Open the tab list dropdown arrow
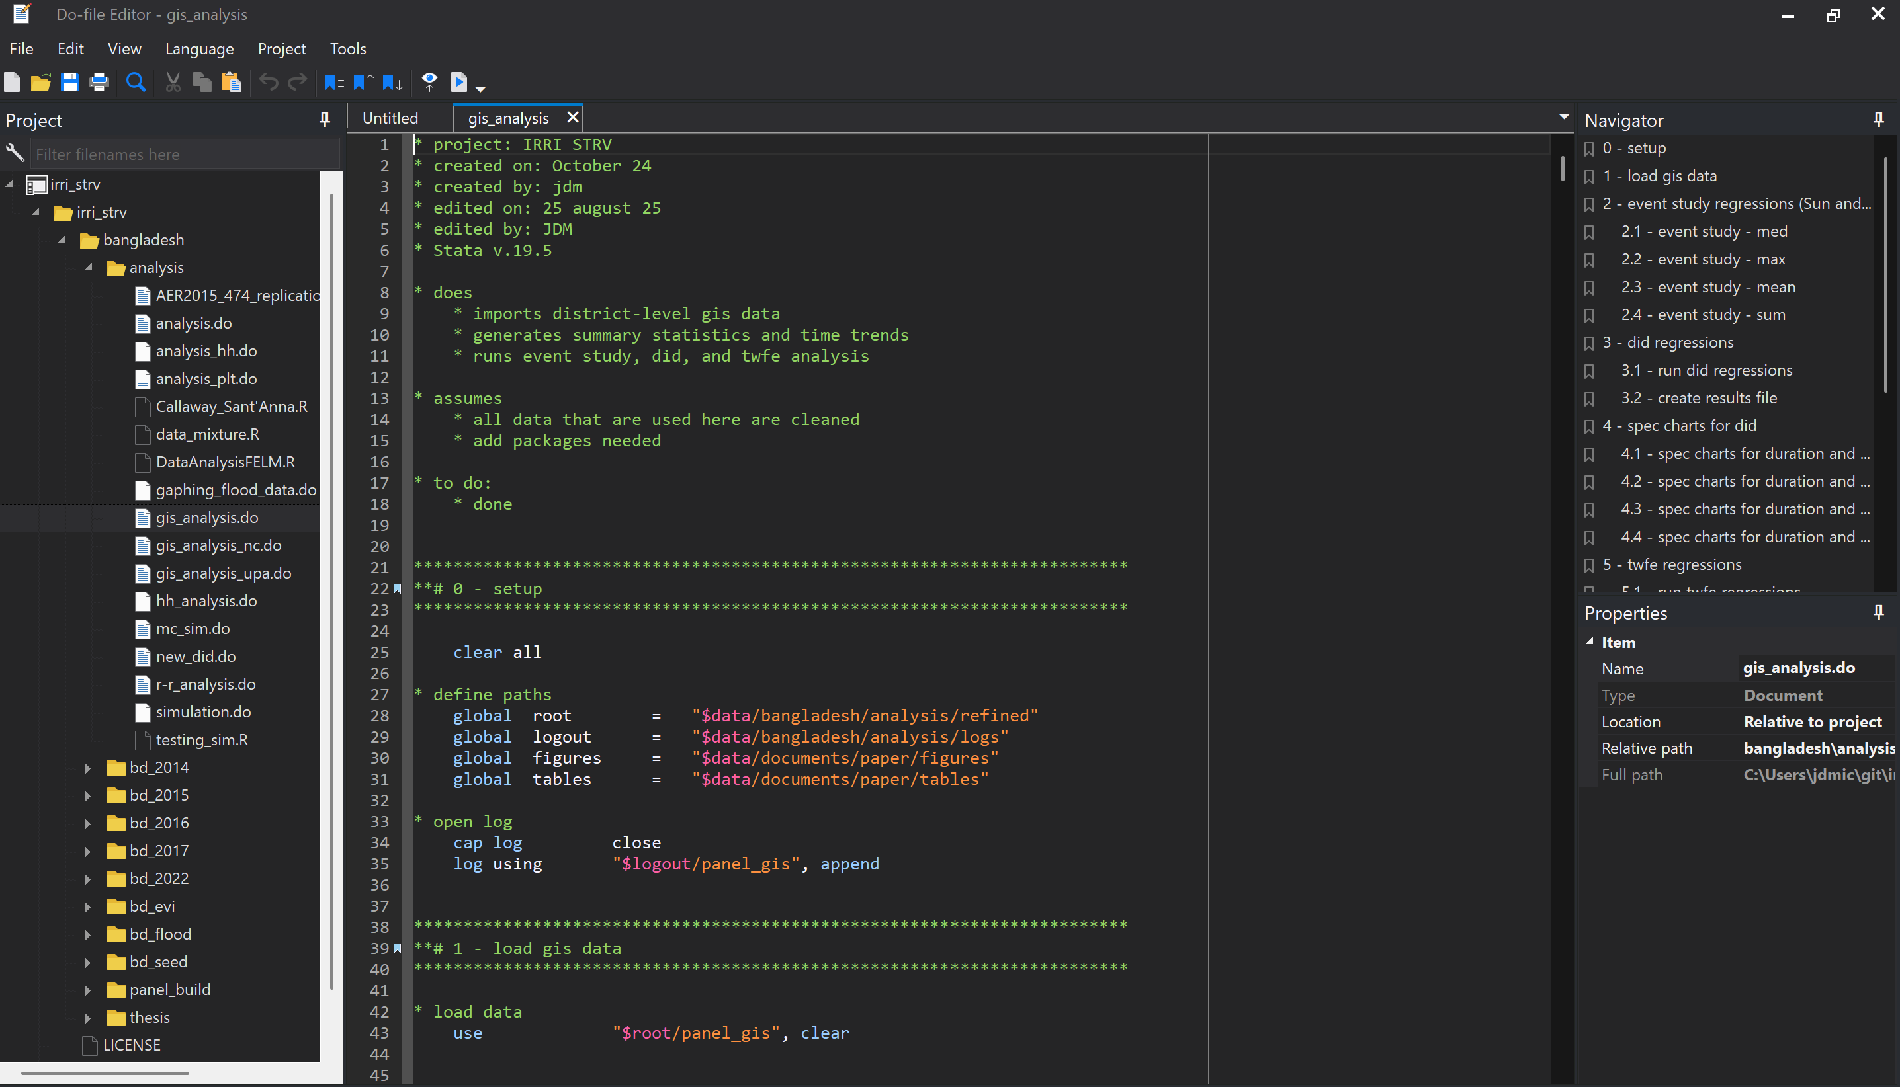This screenshot has width=1900, height=1087. click(x=1564, y=117)
